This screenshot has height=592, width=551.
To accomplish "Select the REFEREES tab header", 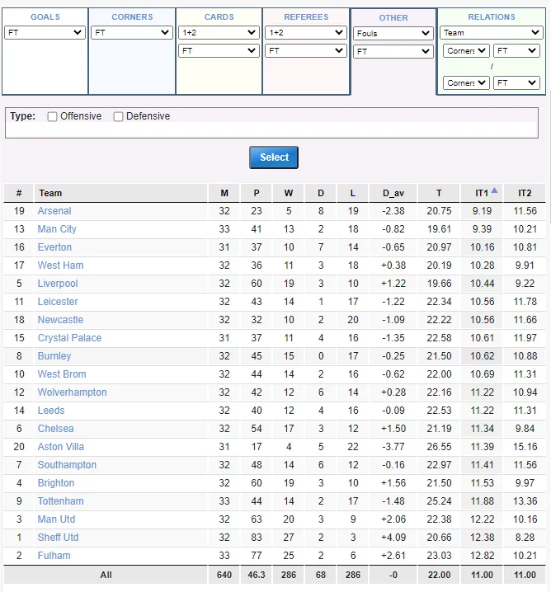I will coord(306,16).
